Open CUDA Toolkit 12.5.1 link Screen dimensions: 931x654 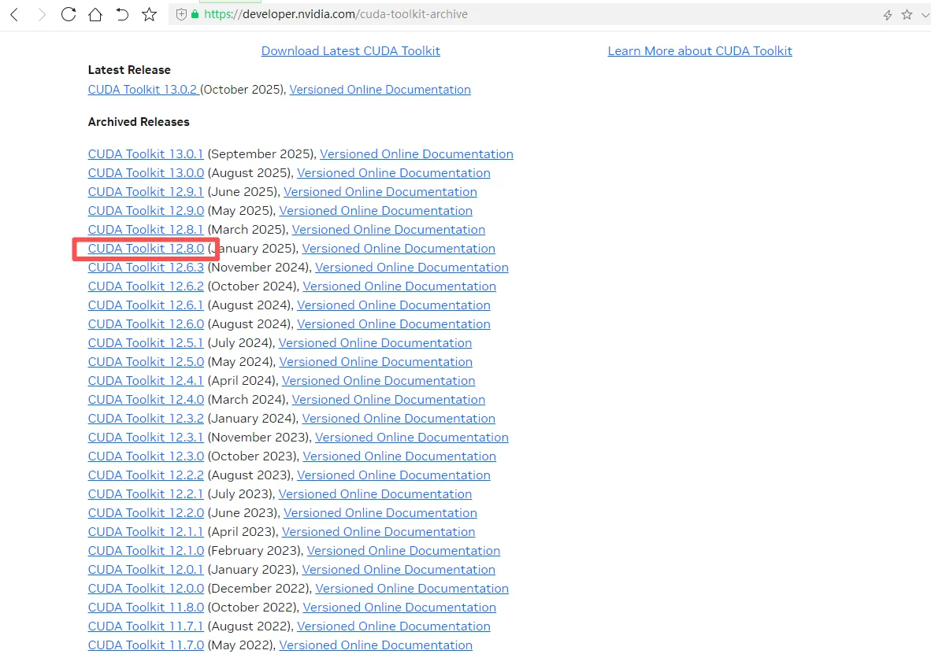[146, 343]
